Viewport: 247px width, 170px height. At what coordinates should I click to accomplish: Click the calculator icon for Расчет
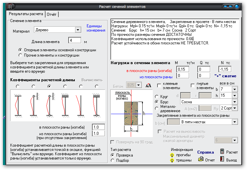coord(222,152)
